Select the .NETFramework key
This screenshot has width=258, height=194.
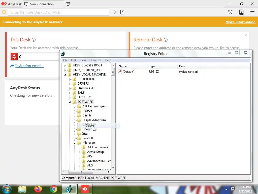(98, 147)
